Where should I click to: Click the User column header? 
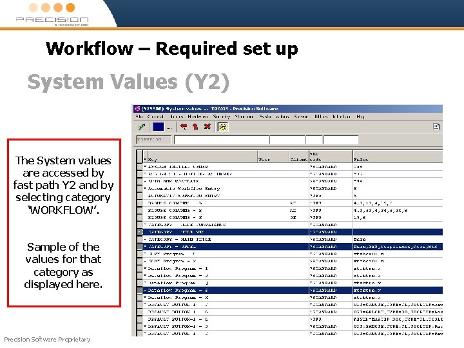273,157
